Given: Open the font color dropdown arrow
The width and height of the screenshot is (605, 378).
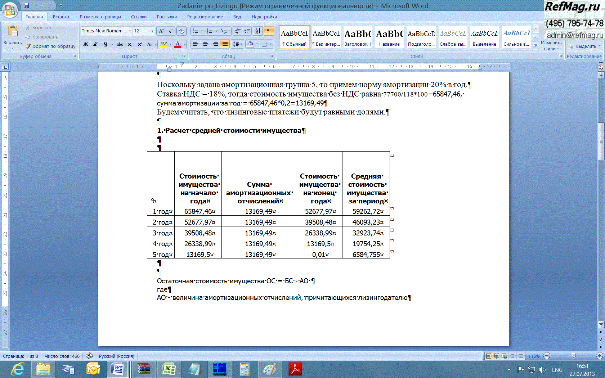Looking at the screenshot, I should point(184,44).
